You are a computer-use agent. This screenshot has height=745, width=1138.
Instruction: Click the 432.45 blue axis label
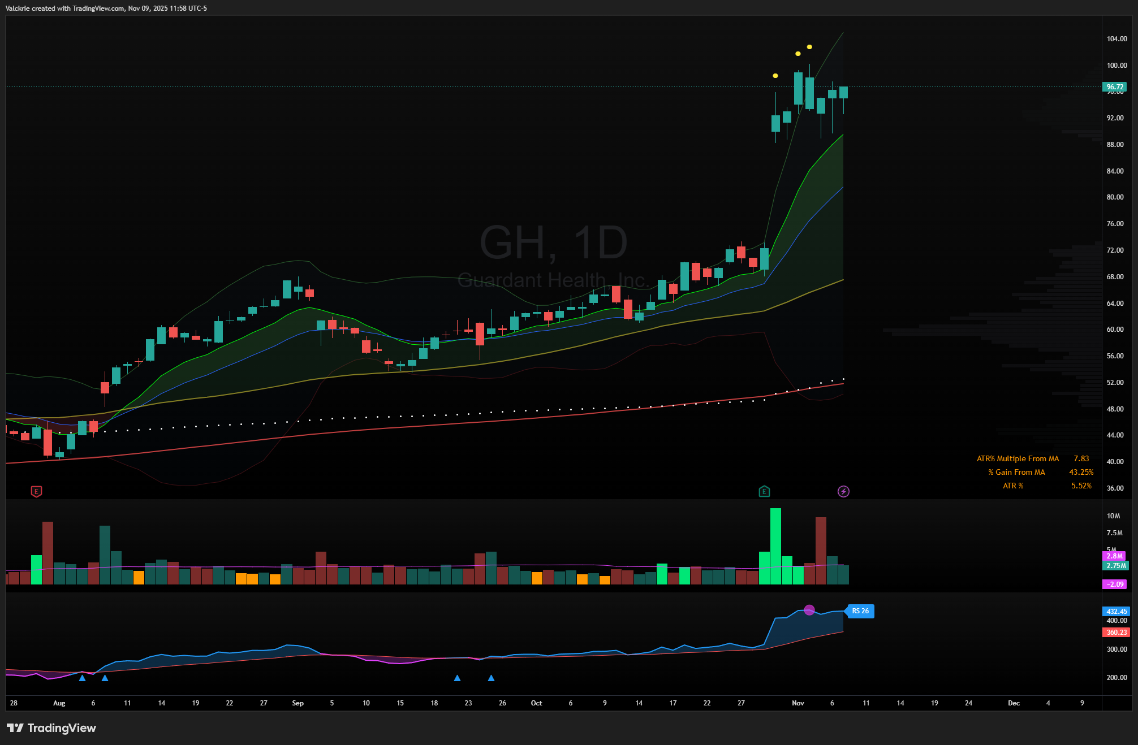point(1116,611)
